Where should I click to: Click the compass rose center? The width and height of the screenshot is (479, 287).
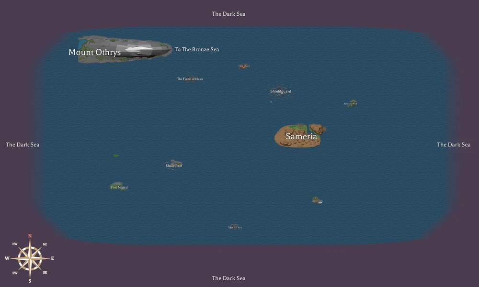coord(29,259)
